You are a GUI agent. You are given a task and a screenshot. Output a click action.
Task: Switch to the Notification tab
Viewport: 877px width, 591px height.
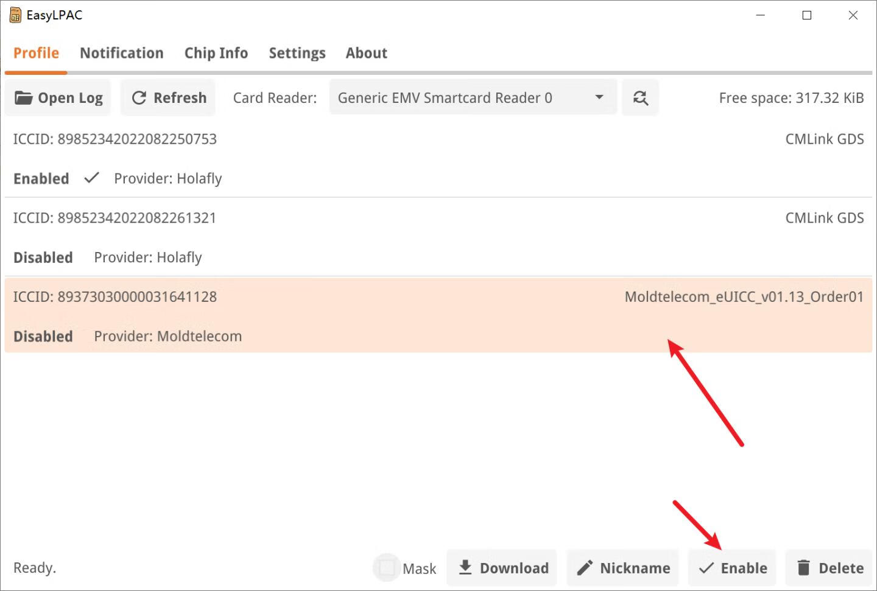click(122, 54)
